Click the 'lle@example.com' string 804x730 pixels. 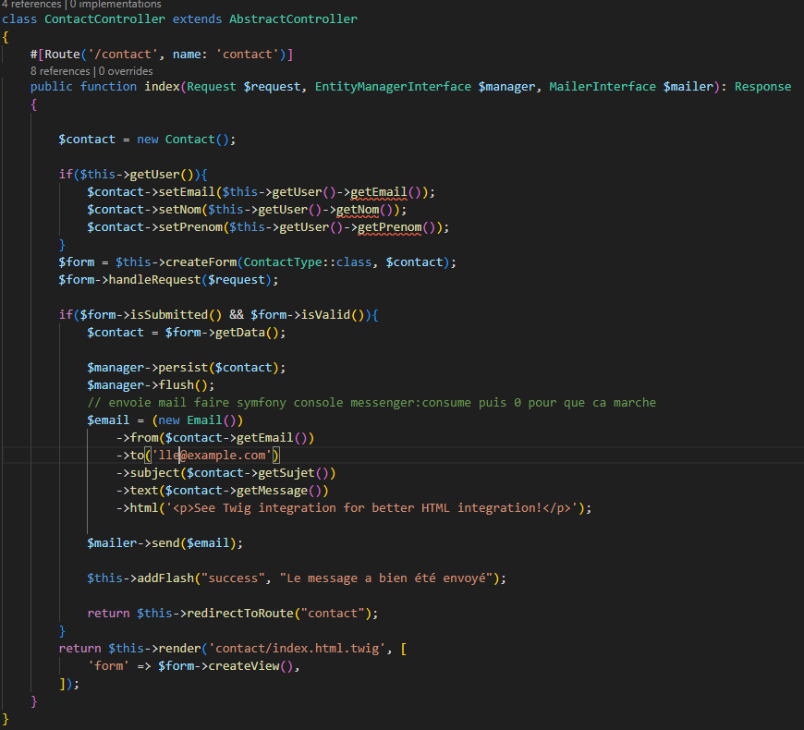tap(212, 456)
